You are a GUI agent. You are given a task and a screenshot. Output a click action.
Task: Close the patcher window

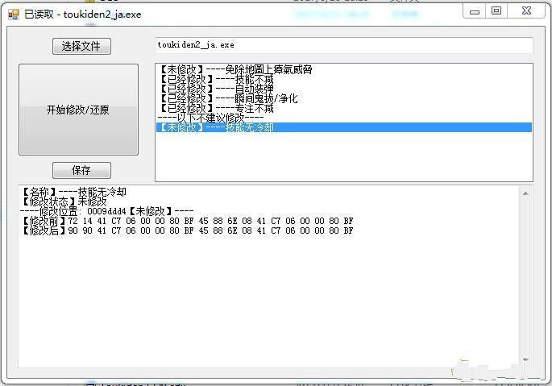click(x=527, y=11)
